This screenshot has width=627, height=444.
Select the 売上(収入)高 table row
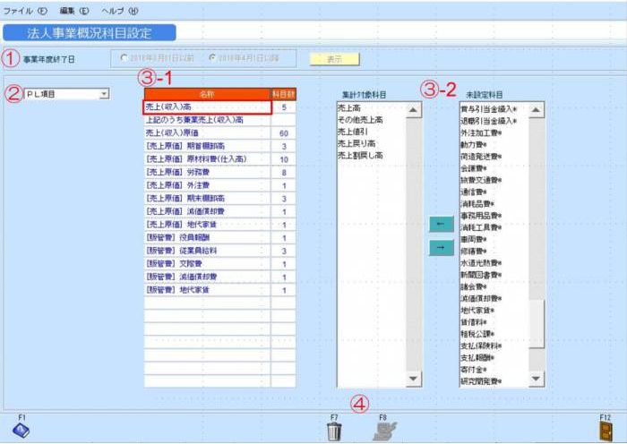[220, 107]
